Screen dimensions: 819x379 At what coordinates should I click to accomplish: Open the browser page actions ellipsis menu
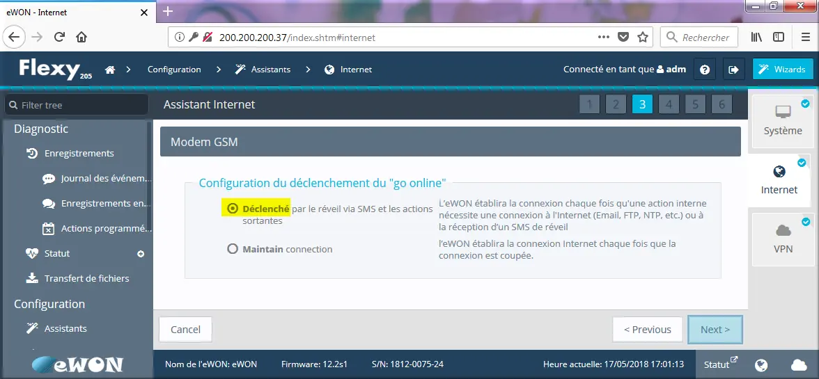point(603,37)
